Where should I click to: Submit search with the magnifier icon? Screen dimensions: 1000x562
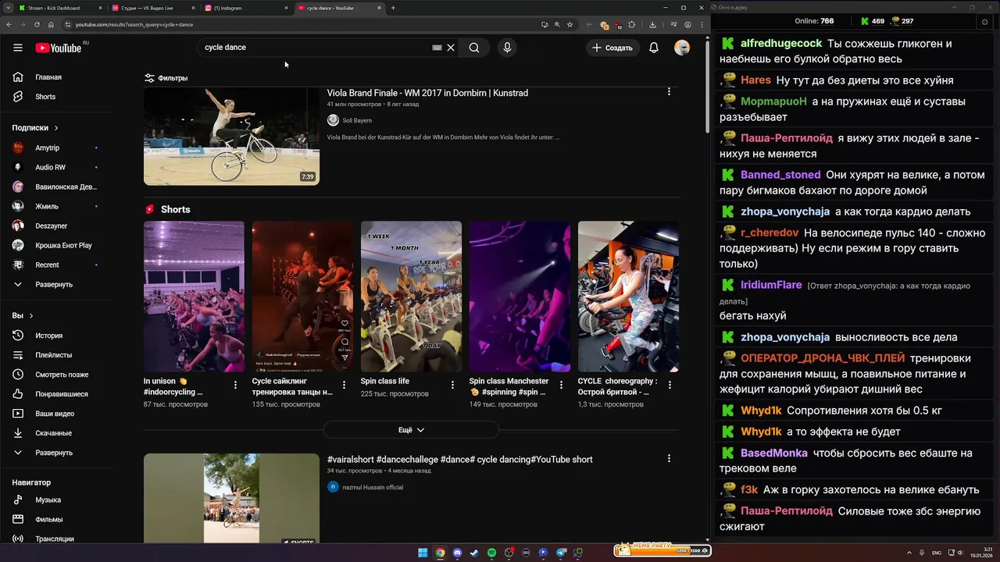[x=473, y=48]
